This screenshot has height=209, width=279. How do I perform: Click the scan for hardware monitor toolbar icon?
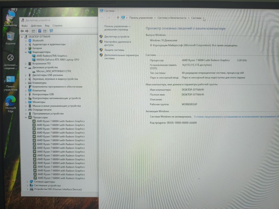[51, 31]
